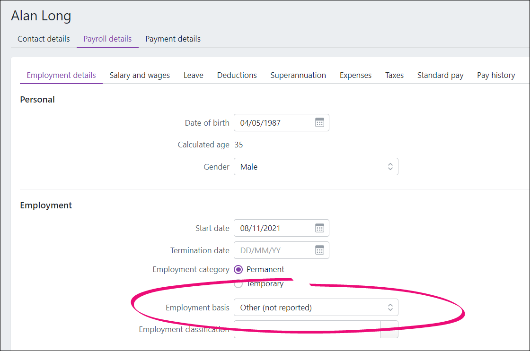This screenshot has width=530, height=351.
Task: View the Deductions tab
Action: pos(237,75)
